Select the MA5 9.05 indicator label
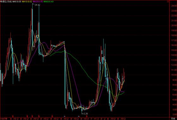The width and height of the screenshot is (177, 120). tap(17, 2)
